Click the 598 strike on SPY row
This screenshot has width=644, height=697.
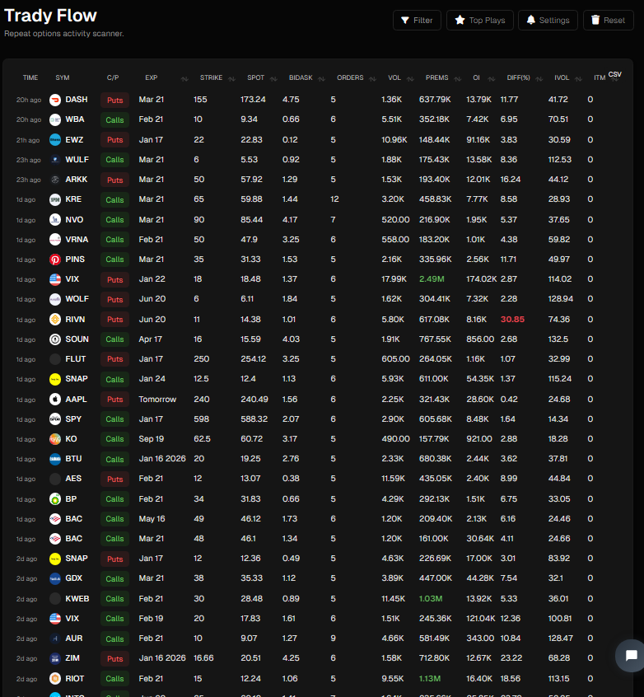201,419
